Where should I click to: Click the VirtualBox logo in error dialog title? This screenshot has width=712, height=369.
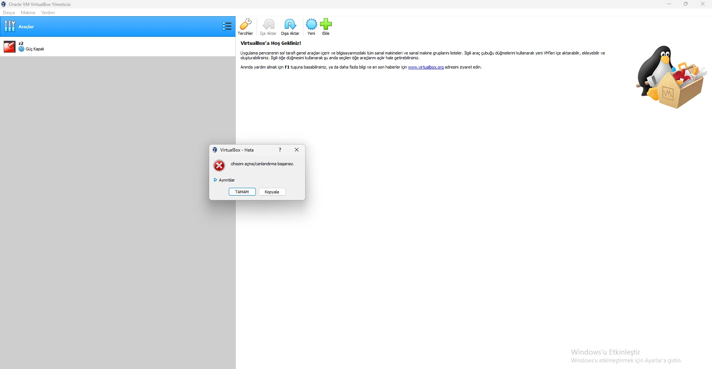pos(215,150)
